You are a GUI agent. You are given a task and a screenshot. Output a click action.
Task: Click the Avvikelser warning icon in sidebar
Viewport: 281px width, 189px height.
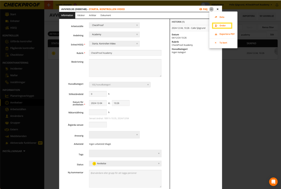(7, 103)
